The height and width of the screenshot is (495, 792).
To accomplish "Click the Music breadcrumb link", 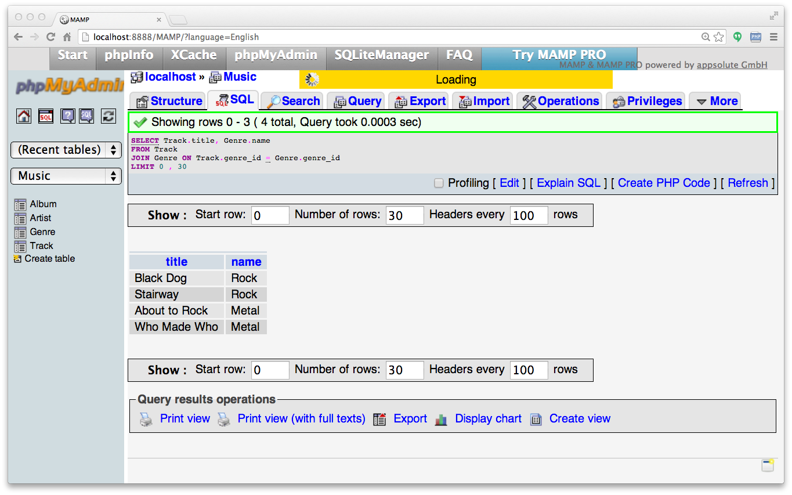I will [x=240, y=77].
